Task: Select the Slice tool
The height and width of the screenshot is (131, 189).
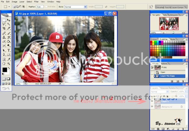Action: click(x=9, y=28)
